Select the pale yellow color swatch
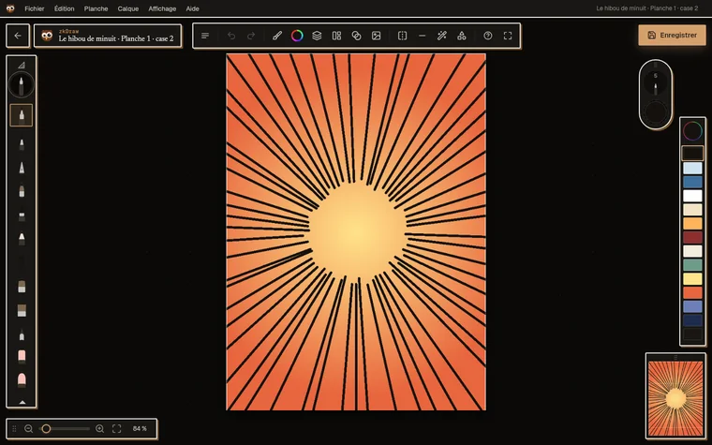Screen dimensions: 712x445 coord(692,279)
